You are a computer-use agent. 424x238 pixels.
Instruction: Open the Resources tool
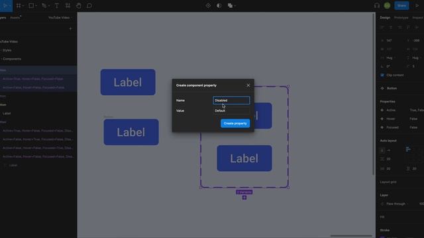[68, 5]
